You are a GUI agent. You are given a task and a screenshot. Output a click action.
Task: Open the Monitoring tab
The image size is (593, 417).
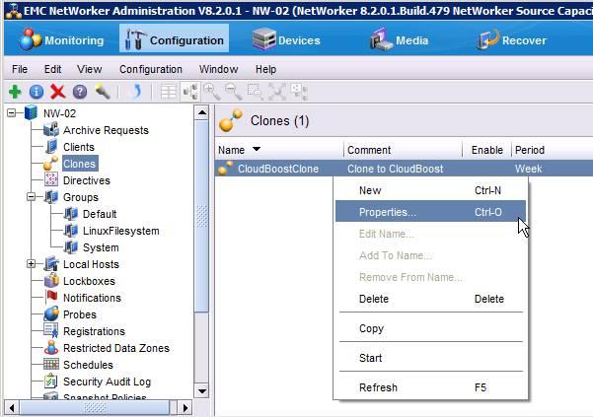click(x=61, y=40)
